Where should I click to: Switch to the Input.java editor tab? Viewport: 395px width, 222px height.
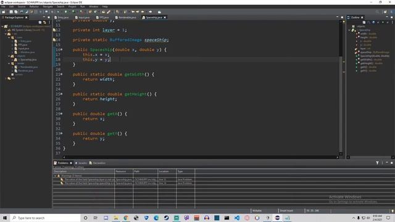click(83, 17)
